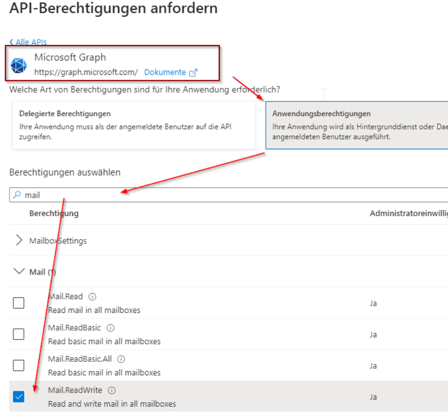Viewport: 448px width, 415px height.
Task: Collapse the Mail (1) group
Action: pyautogui.click(x=19, y=271)
